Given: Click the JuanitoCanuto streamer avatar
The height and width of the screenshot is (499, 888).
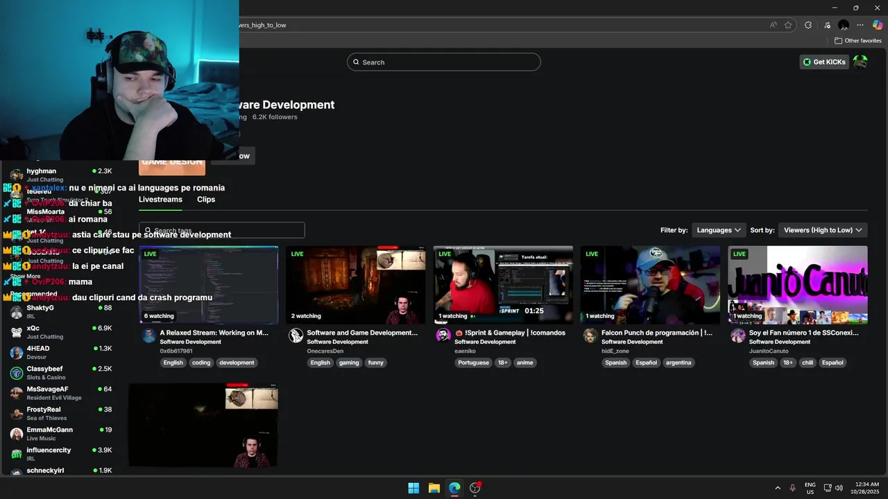Looking at the screenshot, I should 737,336.
